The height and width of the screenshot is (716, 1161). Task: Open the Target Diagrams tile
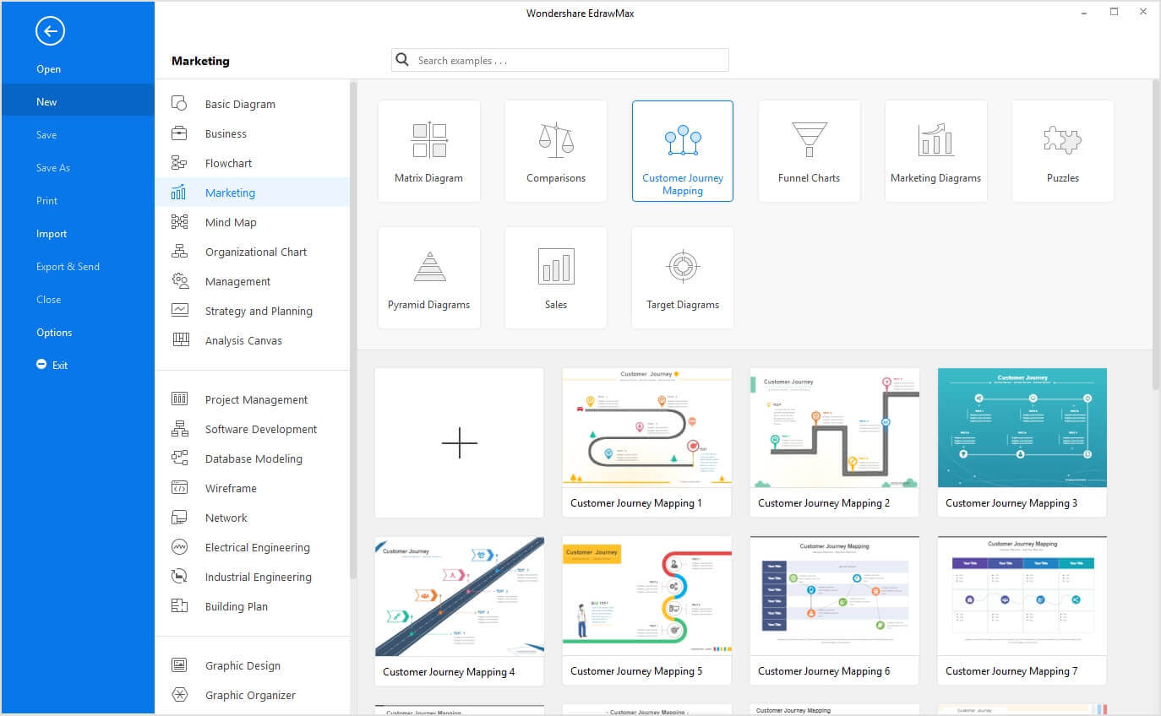(x=683, y=278)
